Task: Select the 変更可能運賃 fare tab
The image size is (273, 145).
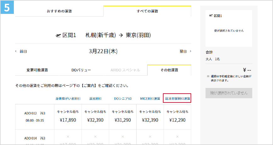Action: coord(37,70)
